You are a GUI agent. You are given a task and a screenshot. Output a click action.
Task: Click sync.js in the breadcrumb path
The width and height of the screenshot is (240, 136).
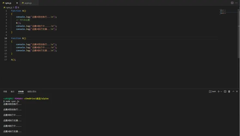tap(9, 7)
